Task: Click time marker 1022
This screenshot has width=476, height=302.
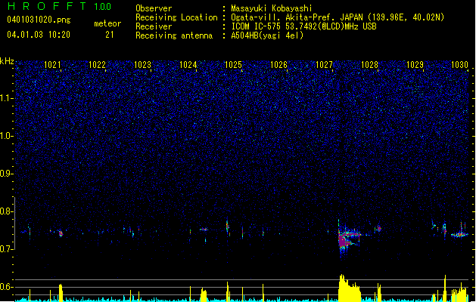Action: (97, 65)
